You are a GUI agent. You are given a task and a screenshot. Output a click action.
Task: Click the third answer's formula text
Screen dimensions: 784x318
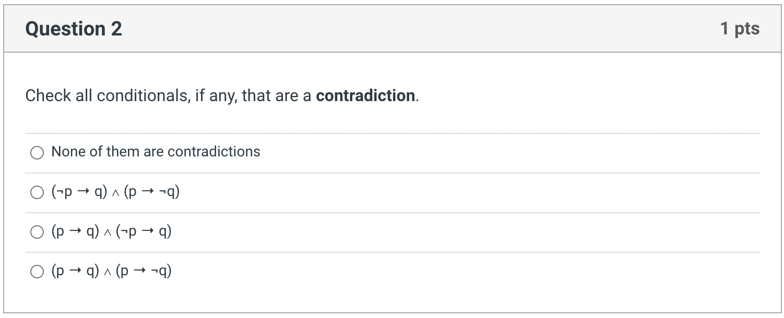tap(111, 231)
